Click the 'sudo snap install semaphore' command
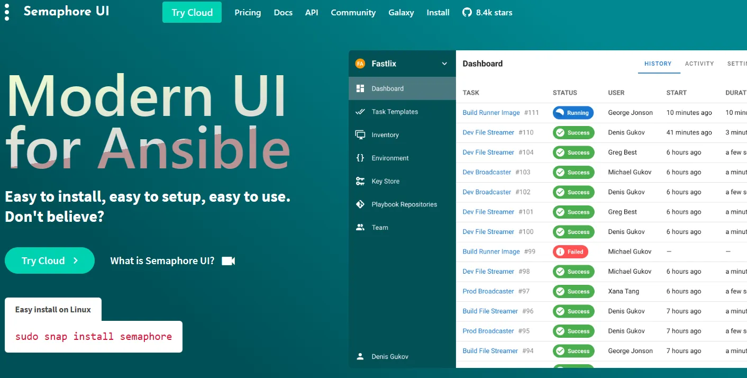Image resolution: width=747 pixels, height=378 pixels. point(94,336)
